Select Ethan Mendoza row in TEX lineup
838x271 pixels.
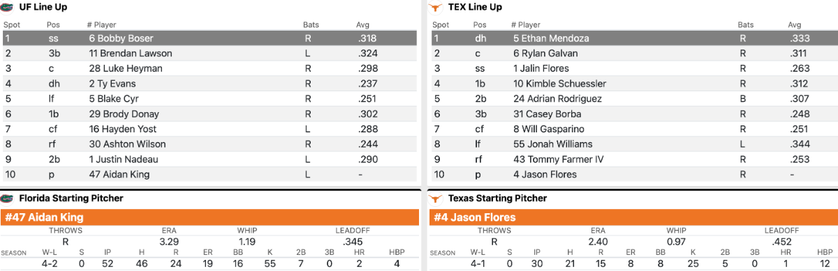click(633, 38)
